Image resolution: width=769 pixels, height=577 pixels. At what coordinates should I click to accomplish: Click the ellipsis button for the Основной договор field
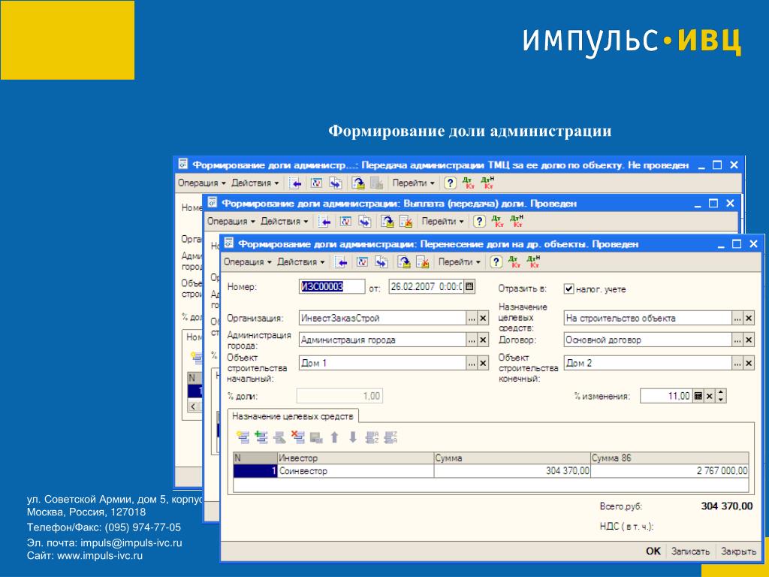coord(737,340)
